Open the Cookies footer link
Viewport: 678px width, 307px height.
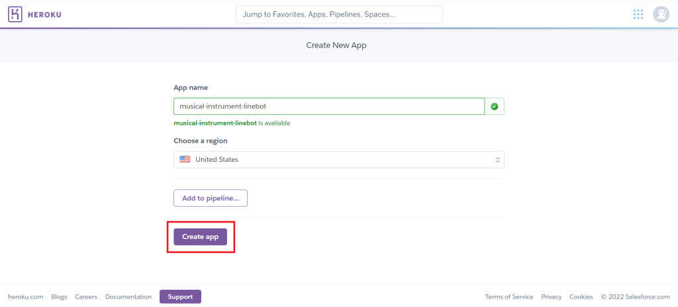click(581, 297)
